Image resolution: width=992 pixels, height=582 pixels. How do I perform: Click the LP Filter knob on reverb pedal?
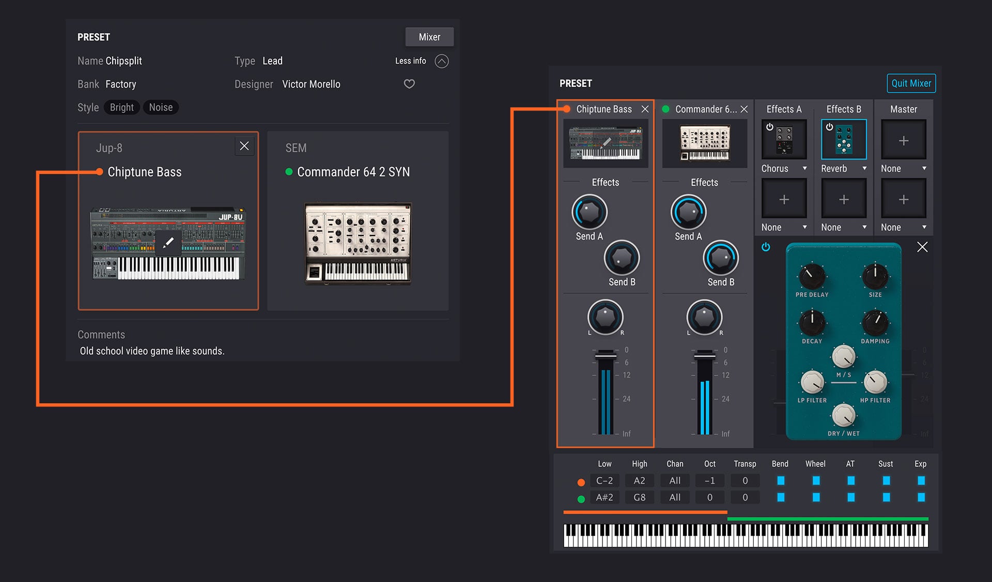pyautogui.click(x=812, y=383)
